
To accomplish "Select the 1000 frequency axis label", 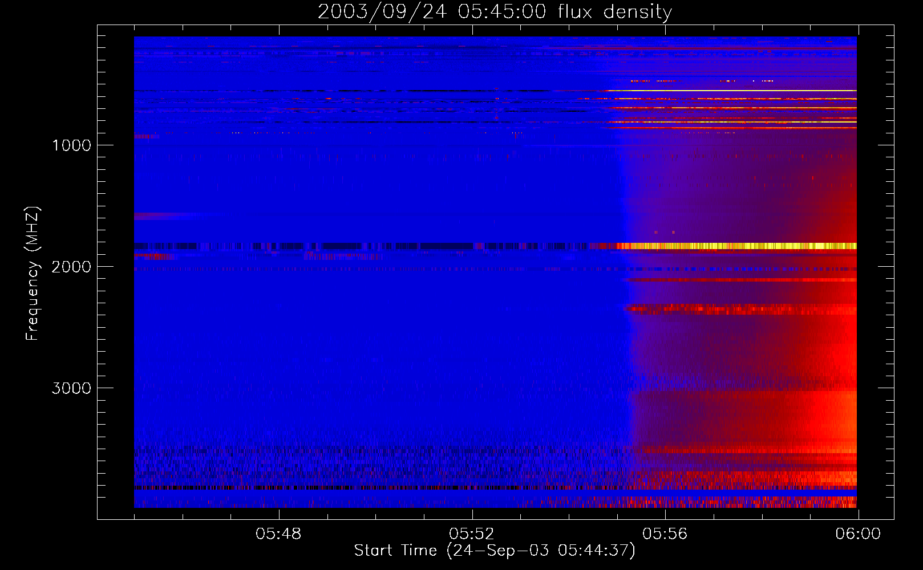I will click(x=72, y=145).
